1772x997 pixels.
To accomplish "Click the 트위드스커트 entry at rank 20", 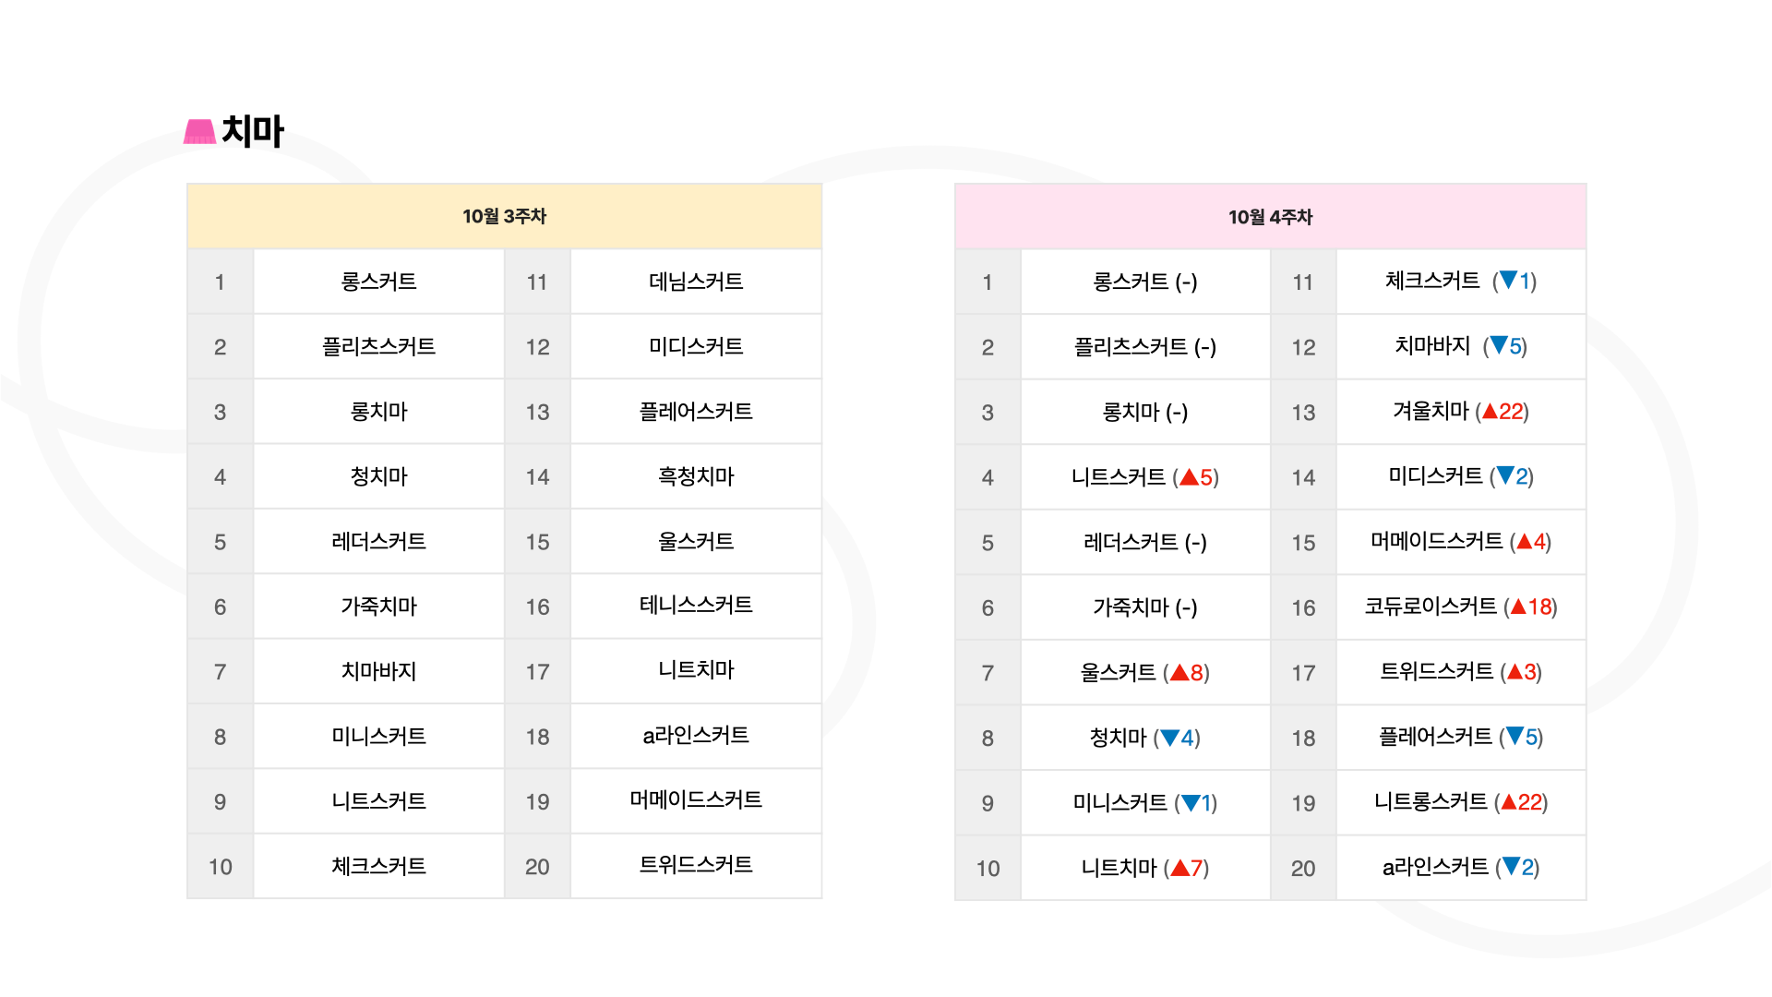I will (x=696, y=866).
